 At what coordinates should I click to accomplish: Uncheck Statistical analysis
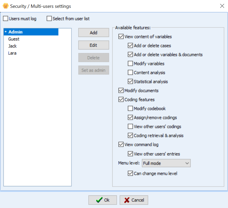click(x=130, y=82)
